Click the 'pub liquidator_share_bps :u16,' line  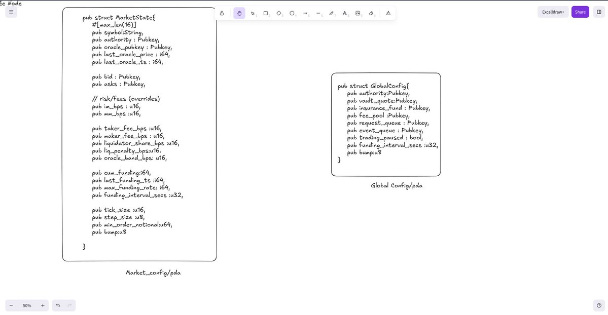(x=135, y=143)
